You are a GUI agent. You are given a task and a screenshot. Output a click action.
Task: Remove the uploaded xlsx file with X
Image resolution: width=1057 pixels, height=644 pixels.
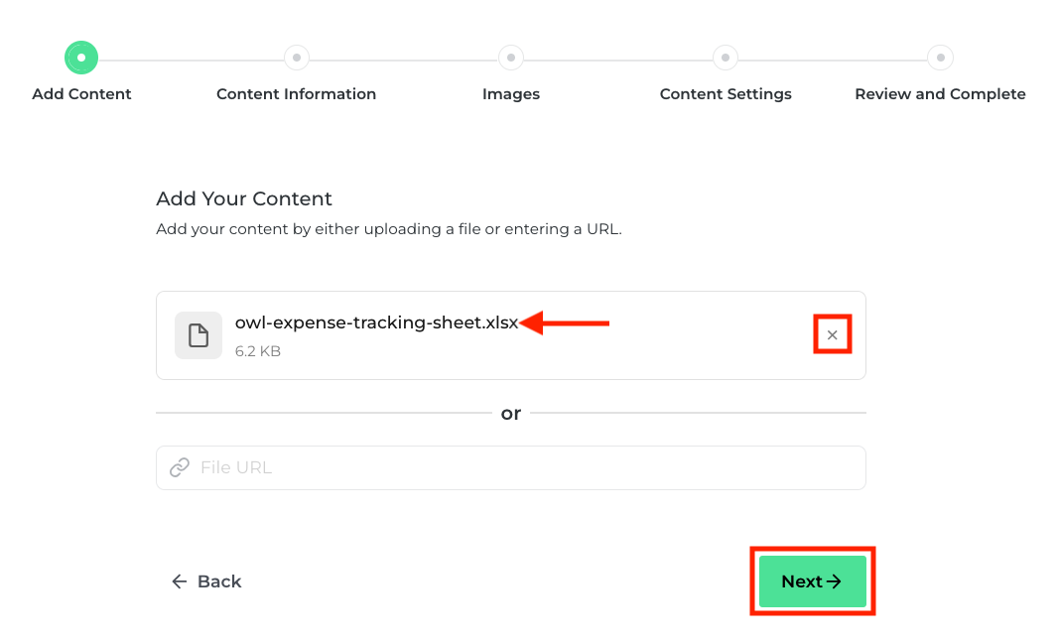832,335
